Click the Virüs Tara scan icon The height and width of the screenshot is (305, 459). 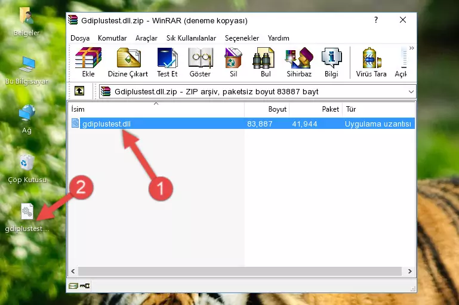(371, 62)
